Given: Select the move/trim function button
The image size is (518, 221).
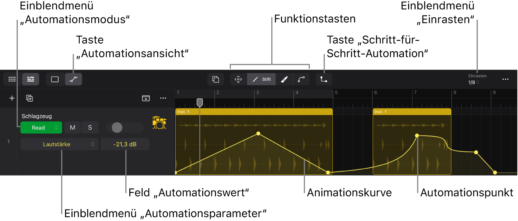Looking at the screenshot, I should click(x=238, y=79).
